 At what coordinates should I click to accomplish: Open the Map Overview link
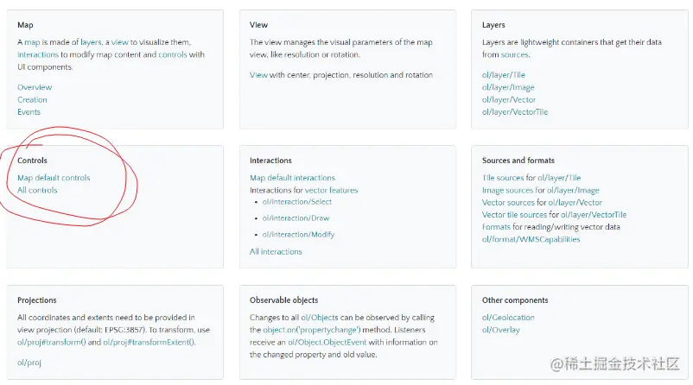pyautogui.click(x=35, y=87)
